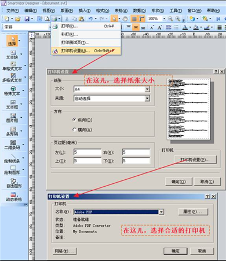
Task: Select 纵向(O) portrait orientation
Action: coord(82,120)
